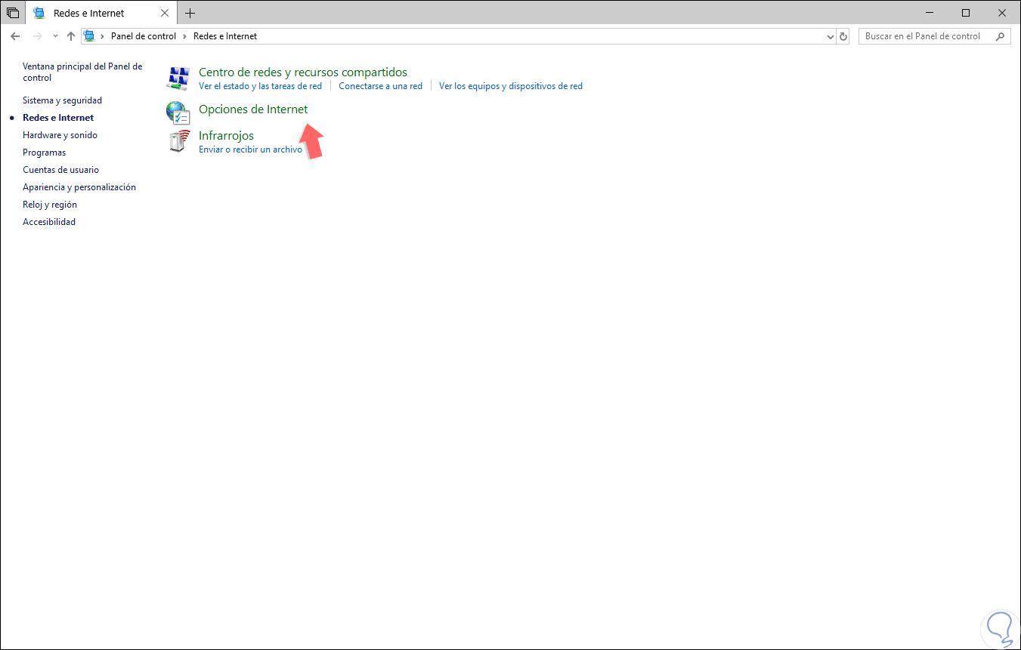Go up one level with up arrow
The height and width of the screenshot is (650, 1021).
(71, 36)
